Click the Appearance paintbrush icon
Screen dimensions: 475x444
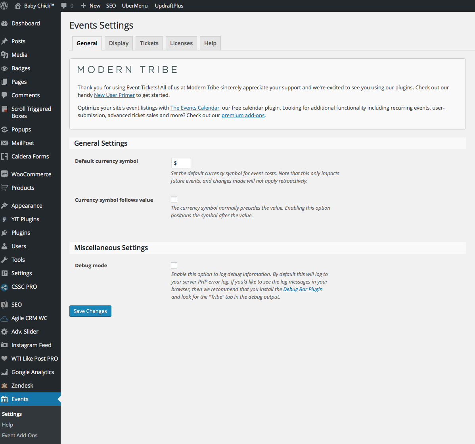point(4,206)
